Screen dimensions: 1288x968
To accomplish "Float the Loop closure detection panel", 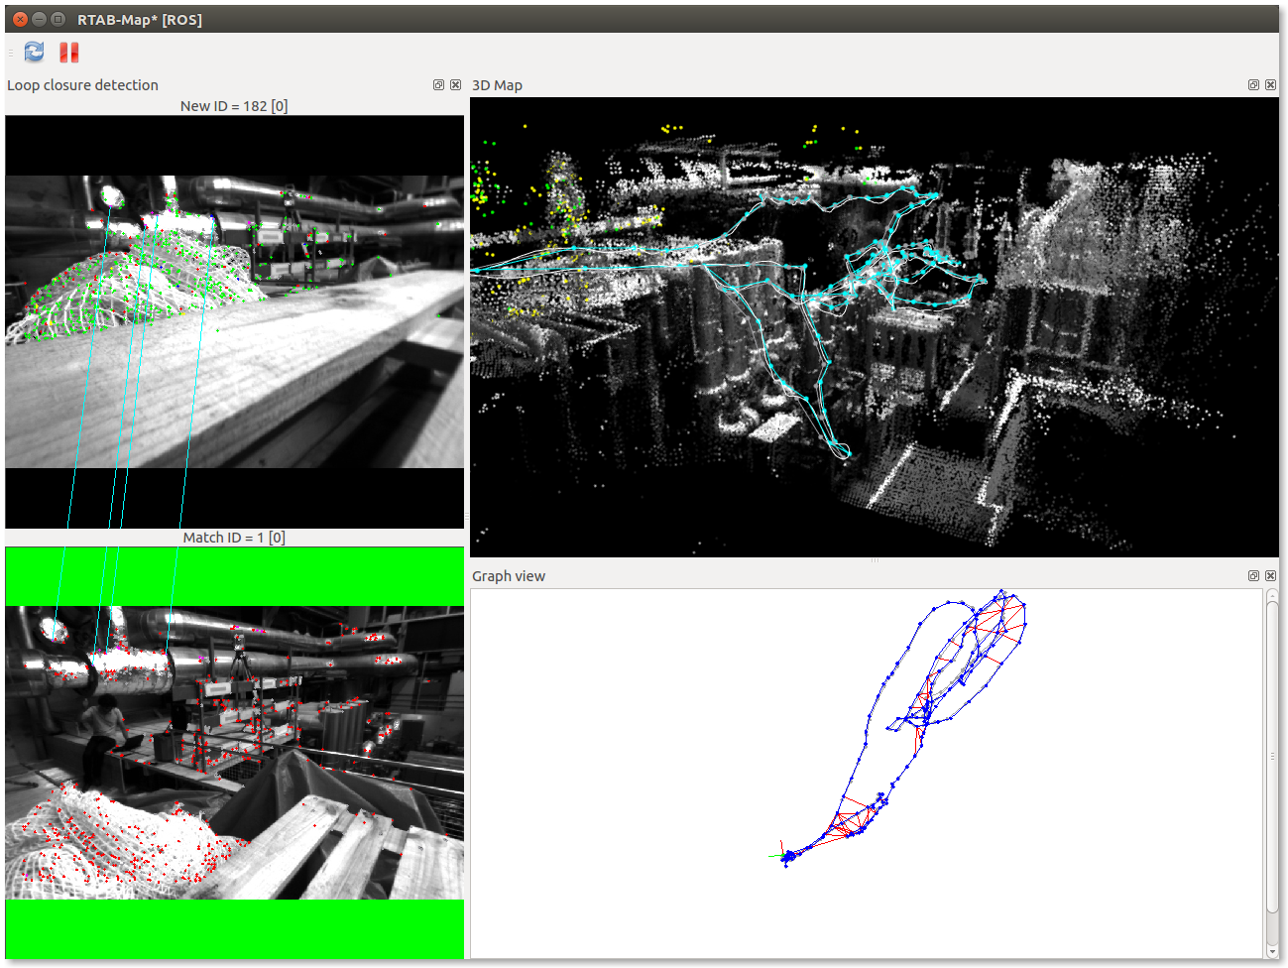I will 438,85.
